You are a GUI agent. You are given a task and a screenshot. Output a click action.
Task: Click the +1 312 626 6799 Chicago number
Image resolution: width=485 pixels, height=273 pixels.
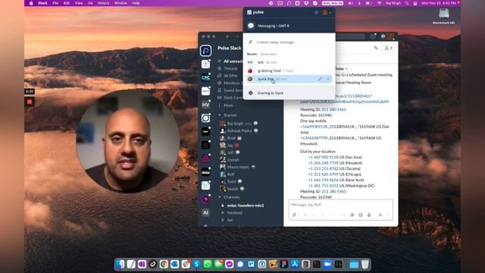click(323, 174)
